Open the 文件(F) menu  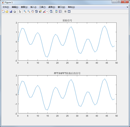(6, 7)
